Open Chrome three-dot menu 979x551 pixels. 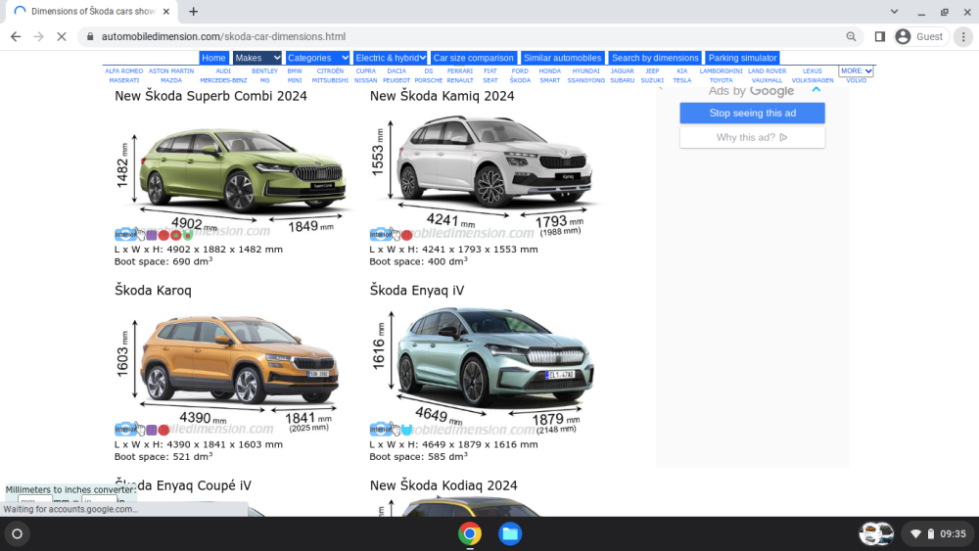pyautogui.click(x=963, y=37)
